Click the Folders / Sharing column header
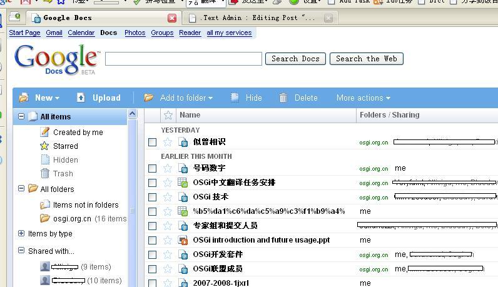Image resolution: width=498 pixels, height=287 pixels. click(x=389, y=115)
